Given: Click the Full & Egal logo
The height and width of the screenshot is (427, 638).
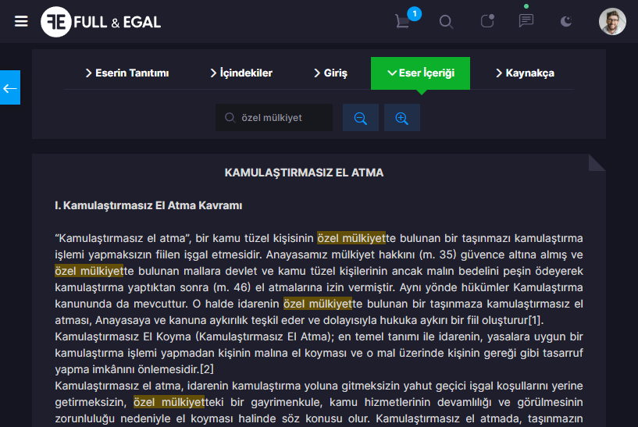Looking at the screenshot, I should 101,22.
